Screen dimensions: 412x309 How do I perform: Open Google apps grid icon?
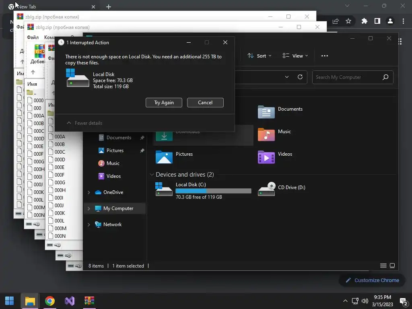tap(400, 41)
